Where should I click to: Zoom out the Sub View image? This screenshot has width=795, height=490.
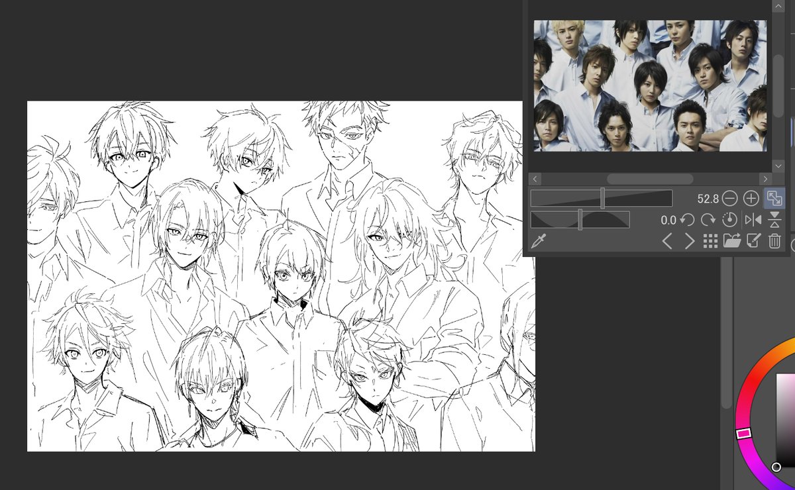click(729, 198)
